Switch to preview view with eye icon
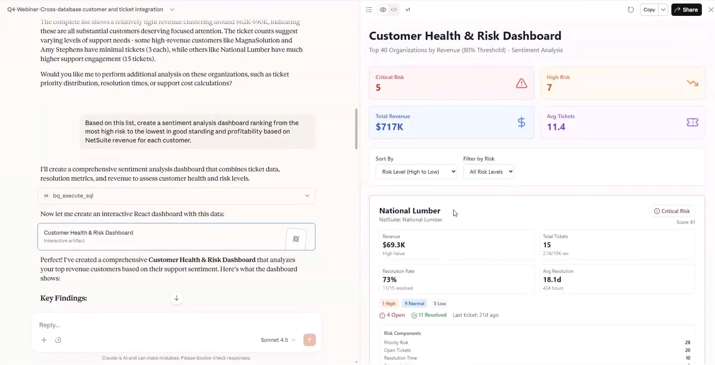 coord(383,10)
